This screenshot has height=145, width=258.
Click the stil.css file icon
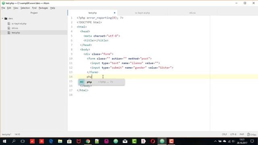pyautogui.click(x=9, y=28)
